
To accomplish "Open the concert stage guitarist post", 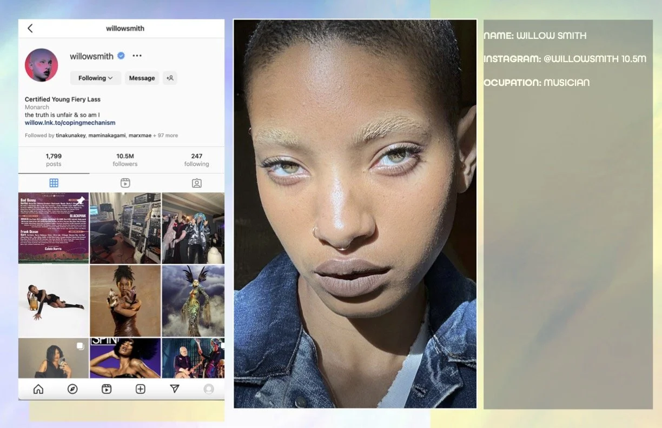I will [x=193, y=358].
